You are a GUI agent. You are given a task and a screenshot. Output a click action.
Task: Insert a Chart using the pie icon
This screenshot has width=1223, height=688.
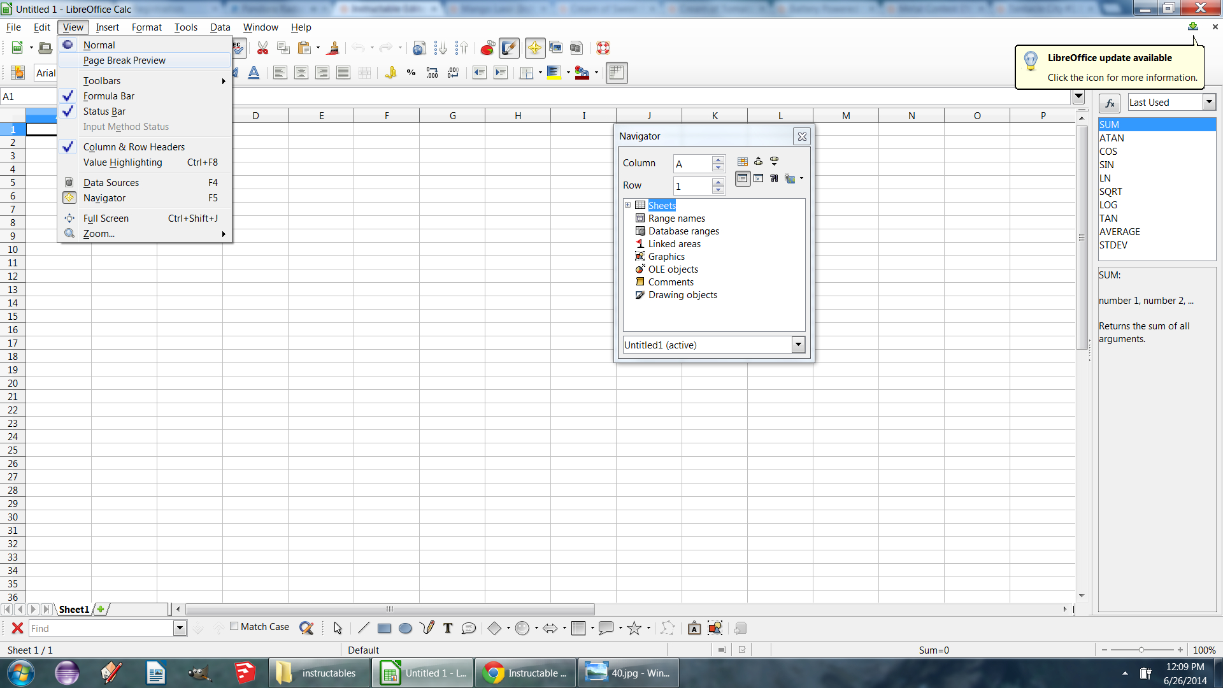pos(488,48)
